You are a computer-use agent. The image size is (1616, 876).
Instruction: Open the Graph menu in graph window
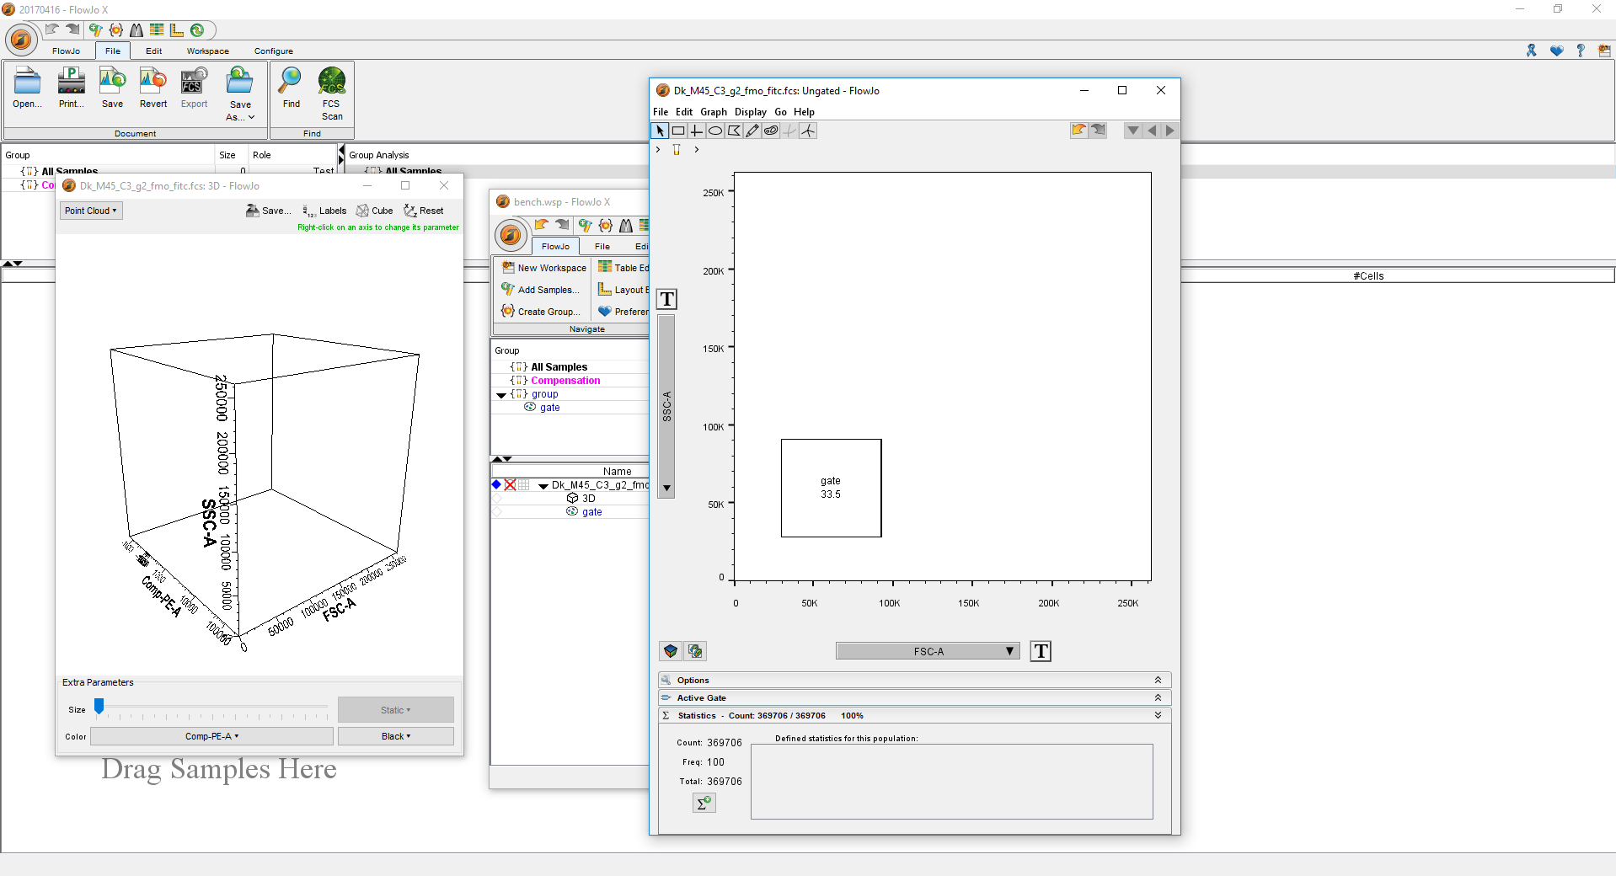(x=713, y=112)
